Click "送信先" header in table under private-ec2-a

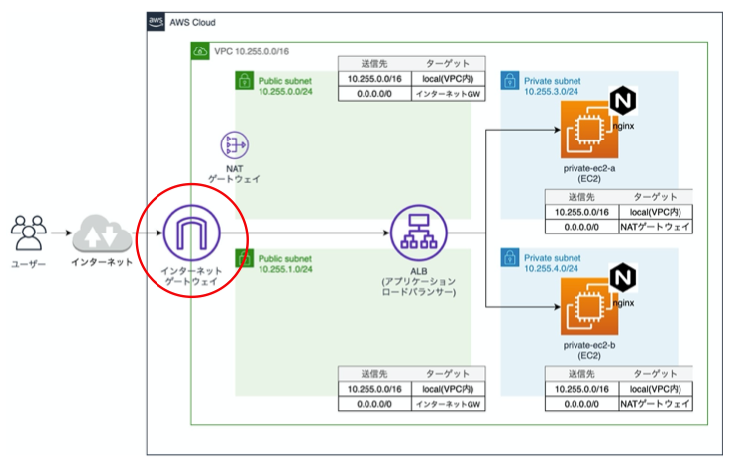581,197
